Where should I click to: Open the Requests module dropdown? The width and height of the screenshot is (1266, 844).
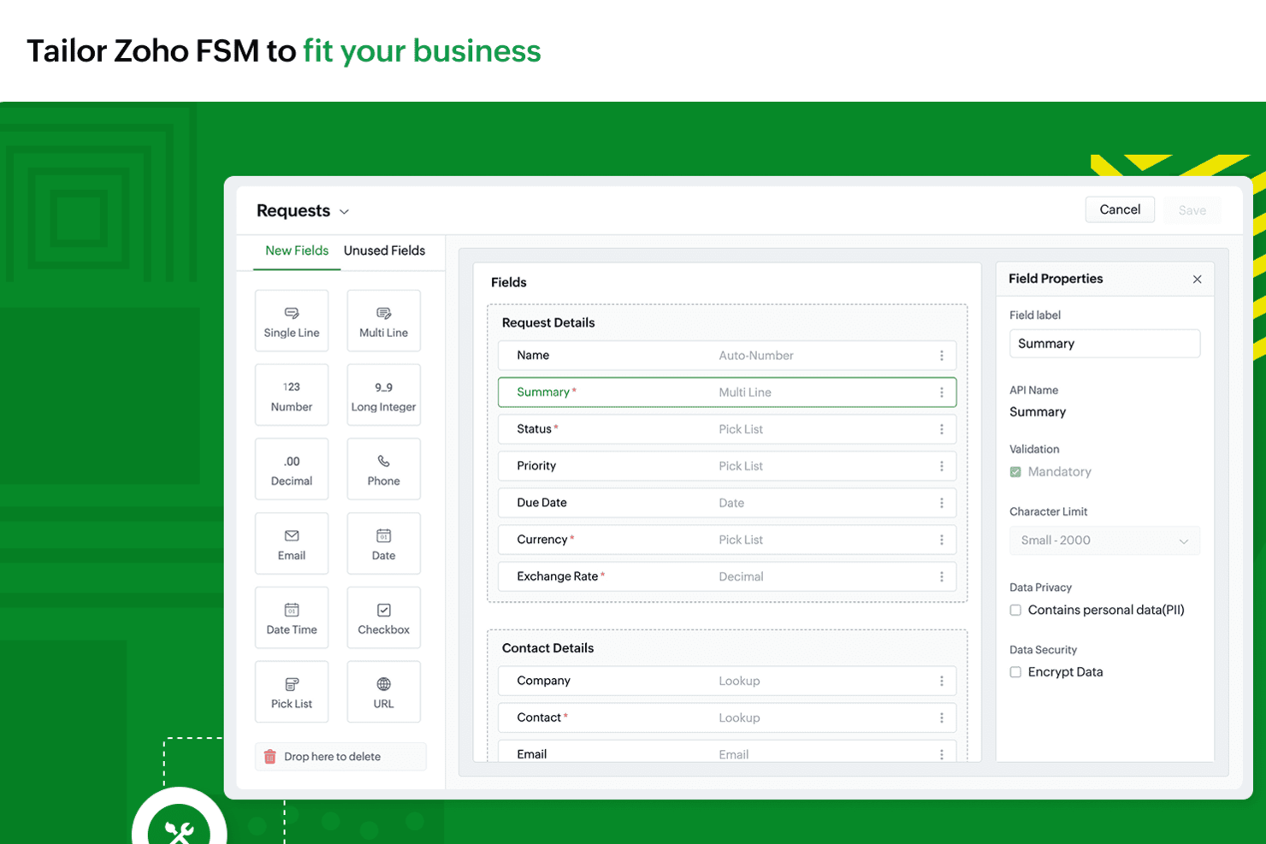click(x=344, y=210)
